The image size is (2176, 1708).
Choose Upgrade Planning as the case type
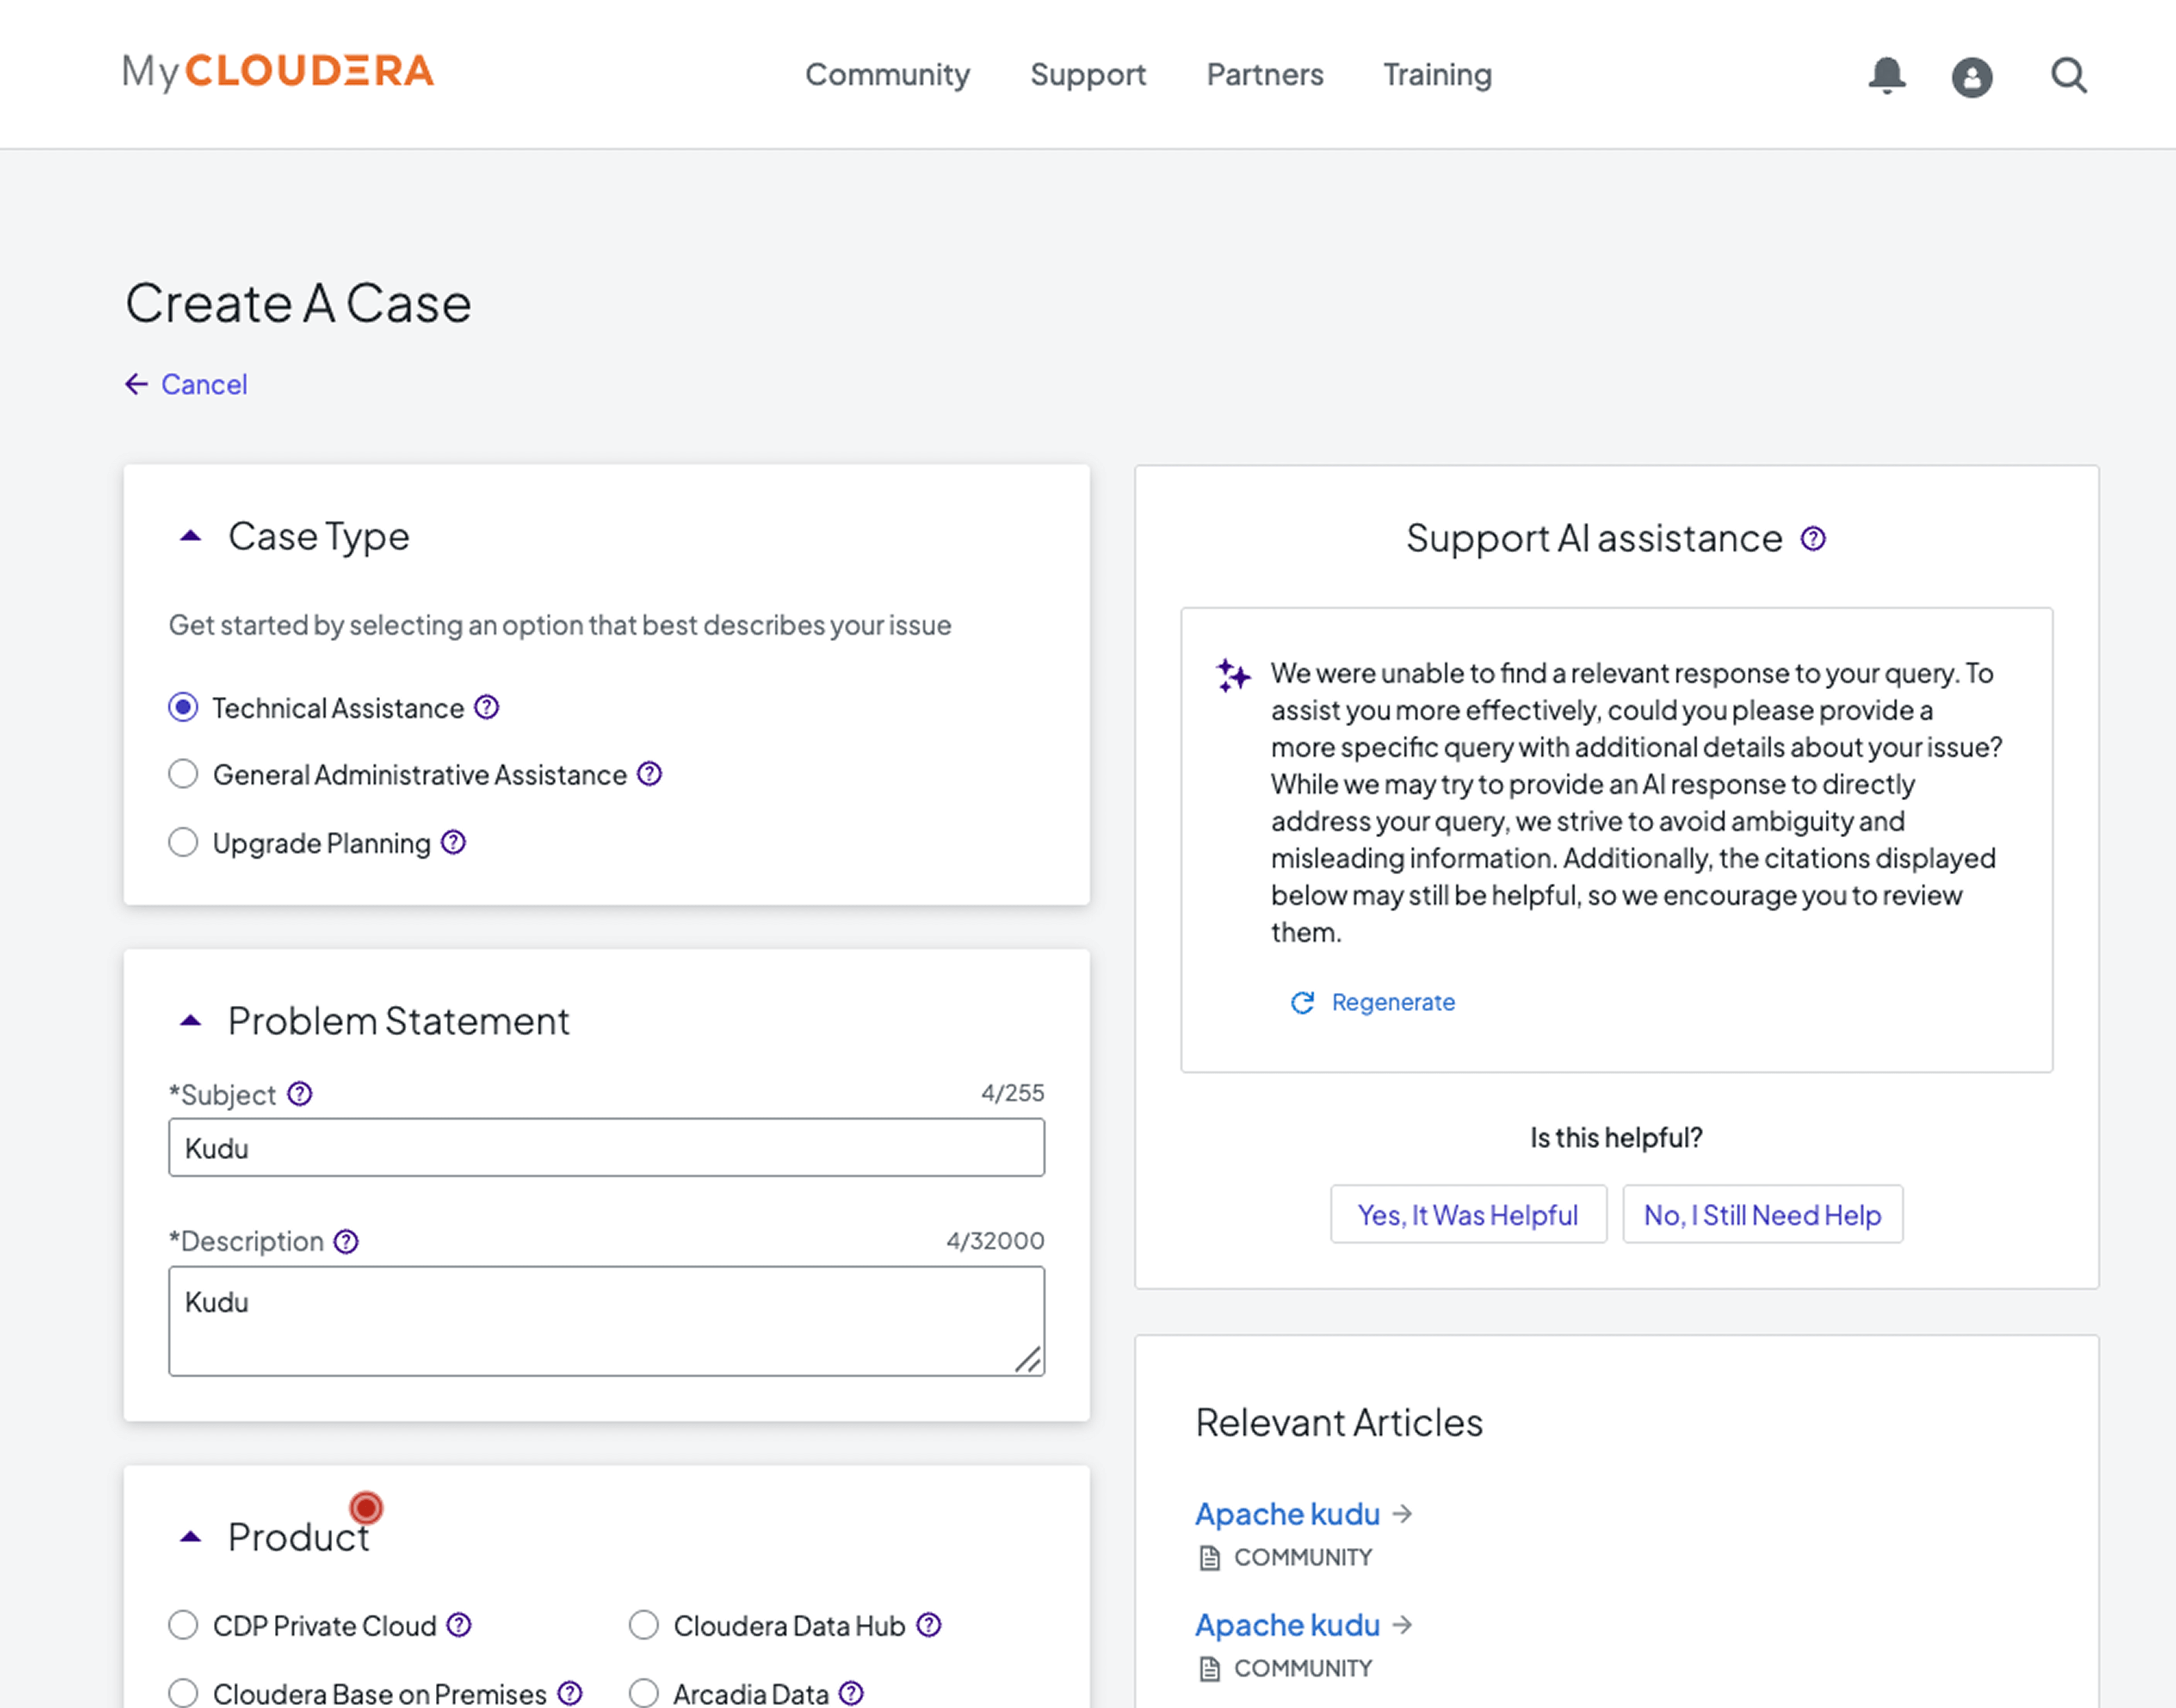(x=183, y=842)
